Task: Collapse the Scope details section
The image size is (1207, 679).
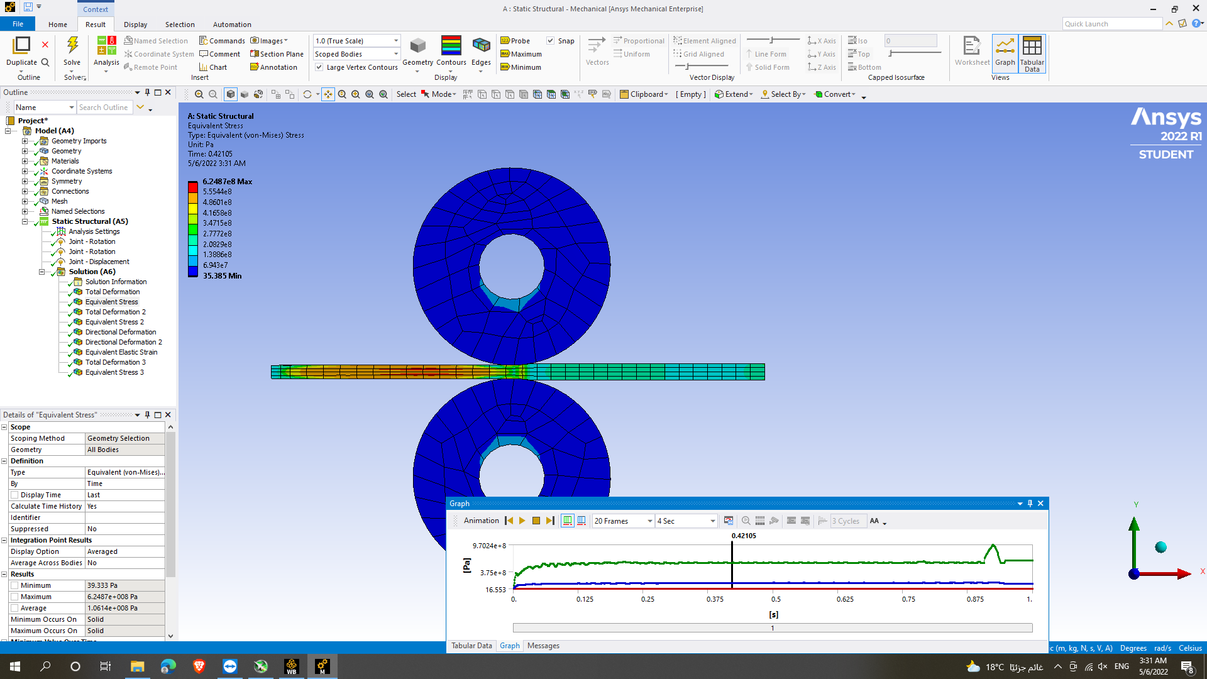Action: (4, 427)
